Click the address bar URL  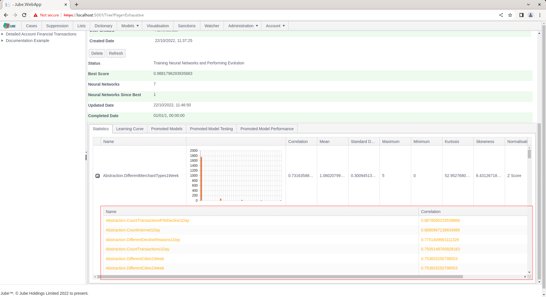(x=104, y=15)
